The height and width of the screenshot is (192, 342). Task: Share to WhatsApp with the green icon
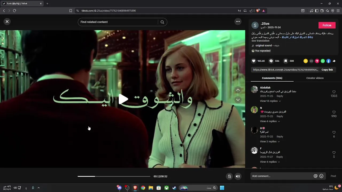click(x=323, y=61)
